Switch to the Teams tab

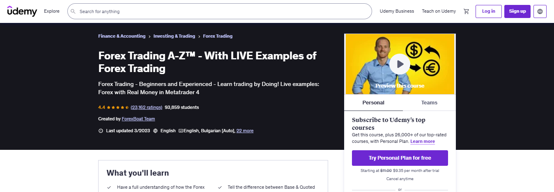coord(429,103)
